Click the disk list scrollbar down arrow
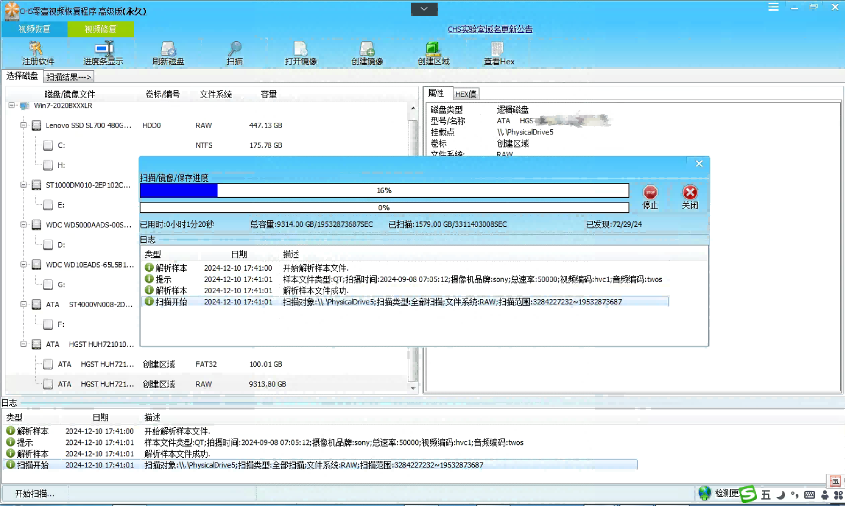This screenshot has width=845, height=506. (413, 388)
